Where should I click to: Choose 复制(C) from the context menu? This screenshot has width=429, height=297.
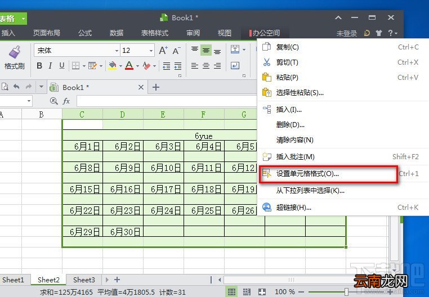coord(343,47)
